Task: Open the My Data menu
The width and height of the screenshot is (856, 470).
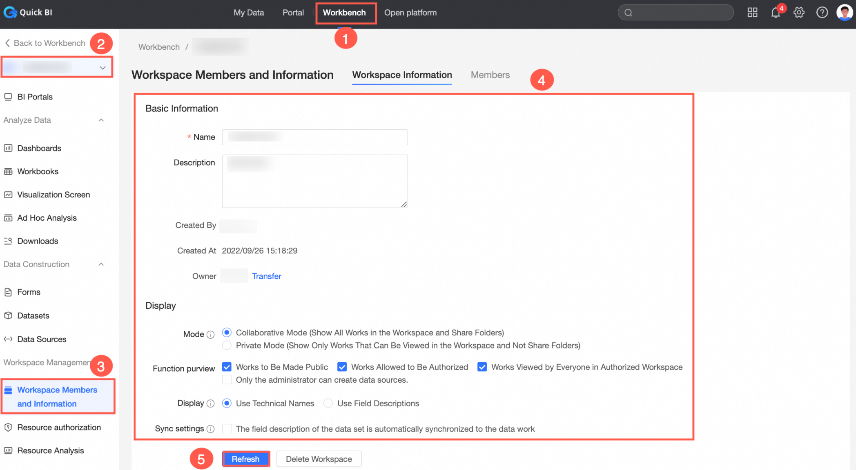Action: pos(249,13)
